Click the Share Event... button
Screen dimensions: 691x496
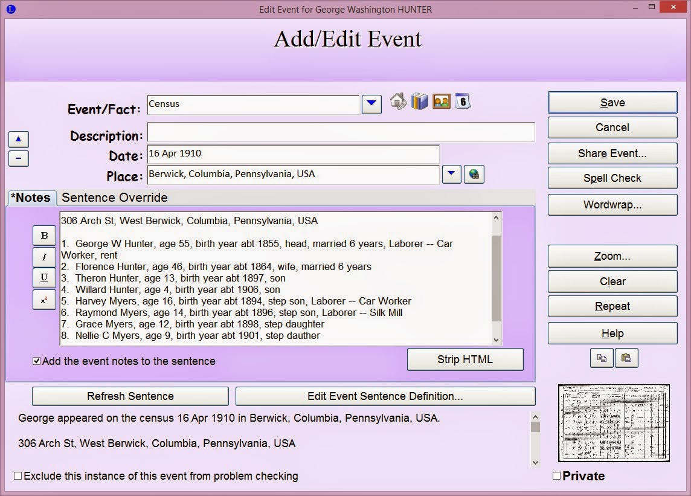tap(612, 153)
